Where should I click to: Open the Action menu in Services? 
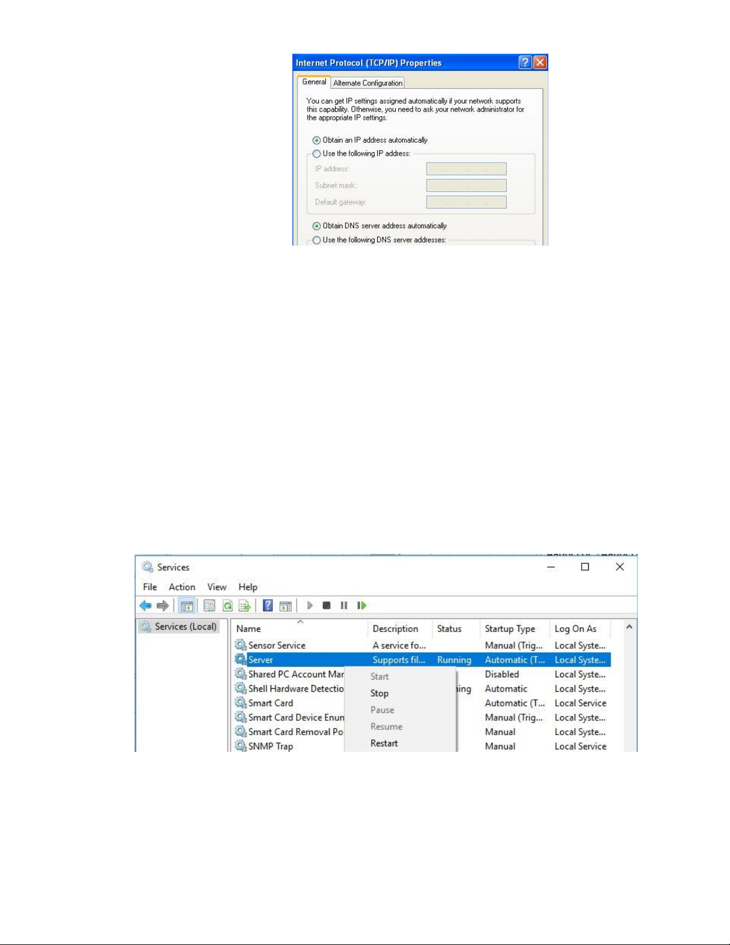(182, 587)
